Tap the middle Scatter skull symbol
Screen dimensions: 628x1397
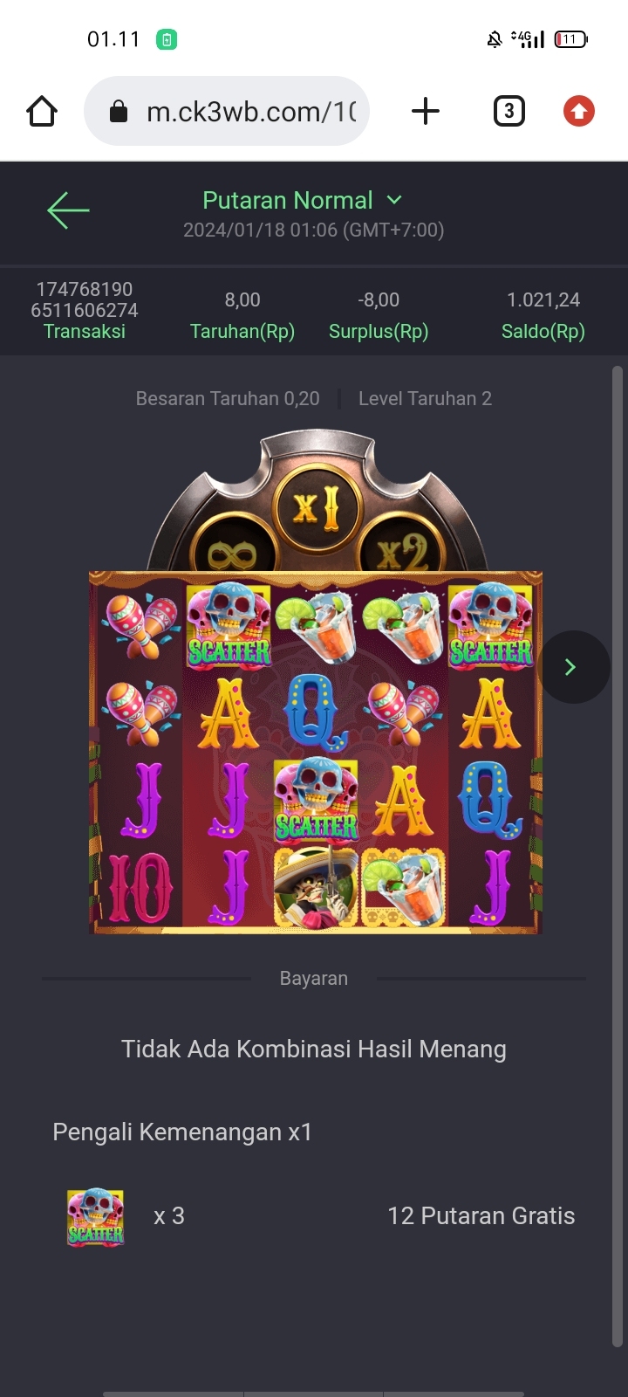click(x=316, y=801)
